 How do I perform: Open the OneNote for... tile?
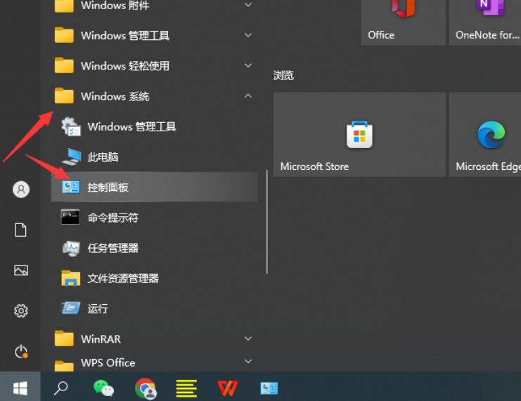(x=485, y=22)
